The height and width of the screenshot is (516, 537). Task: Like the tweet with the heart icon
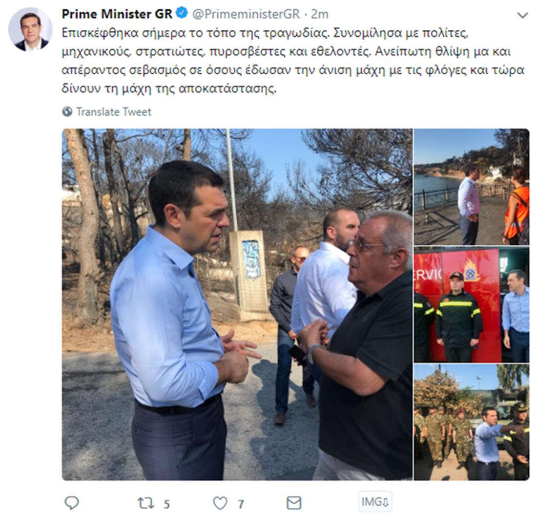click(x=220, y=503)
